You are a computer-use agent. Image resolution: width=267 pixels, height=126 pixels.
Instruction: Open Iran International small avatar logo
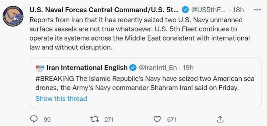point(40,68)
